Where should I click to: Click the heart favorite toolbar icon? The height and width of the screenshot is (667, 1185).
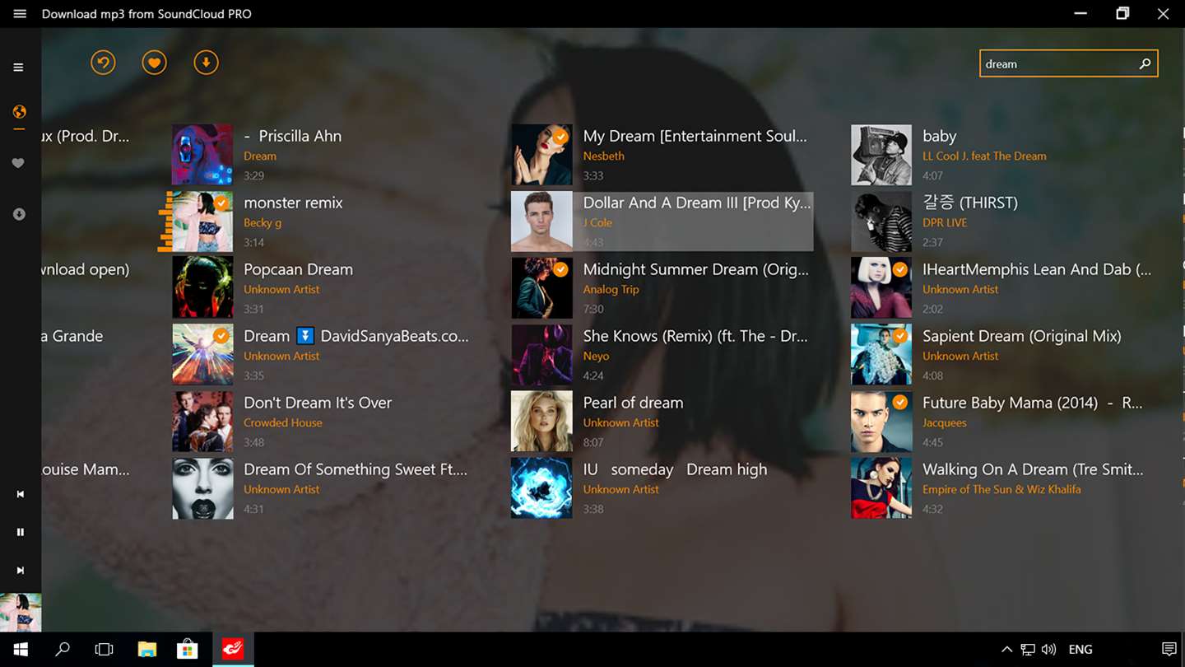pos(154,63)
